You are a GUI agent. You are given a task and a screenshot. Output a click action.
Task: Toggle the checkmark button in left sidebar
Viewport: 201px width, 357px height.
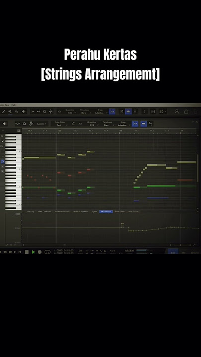coord(3,141)
